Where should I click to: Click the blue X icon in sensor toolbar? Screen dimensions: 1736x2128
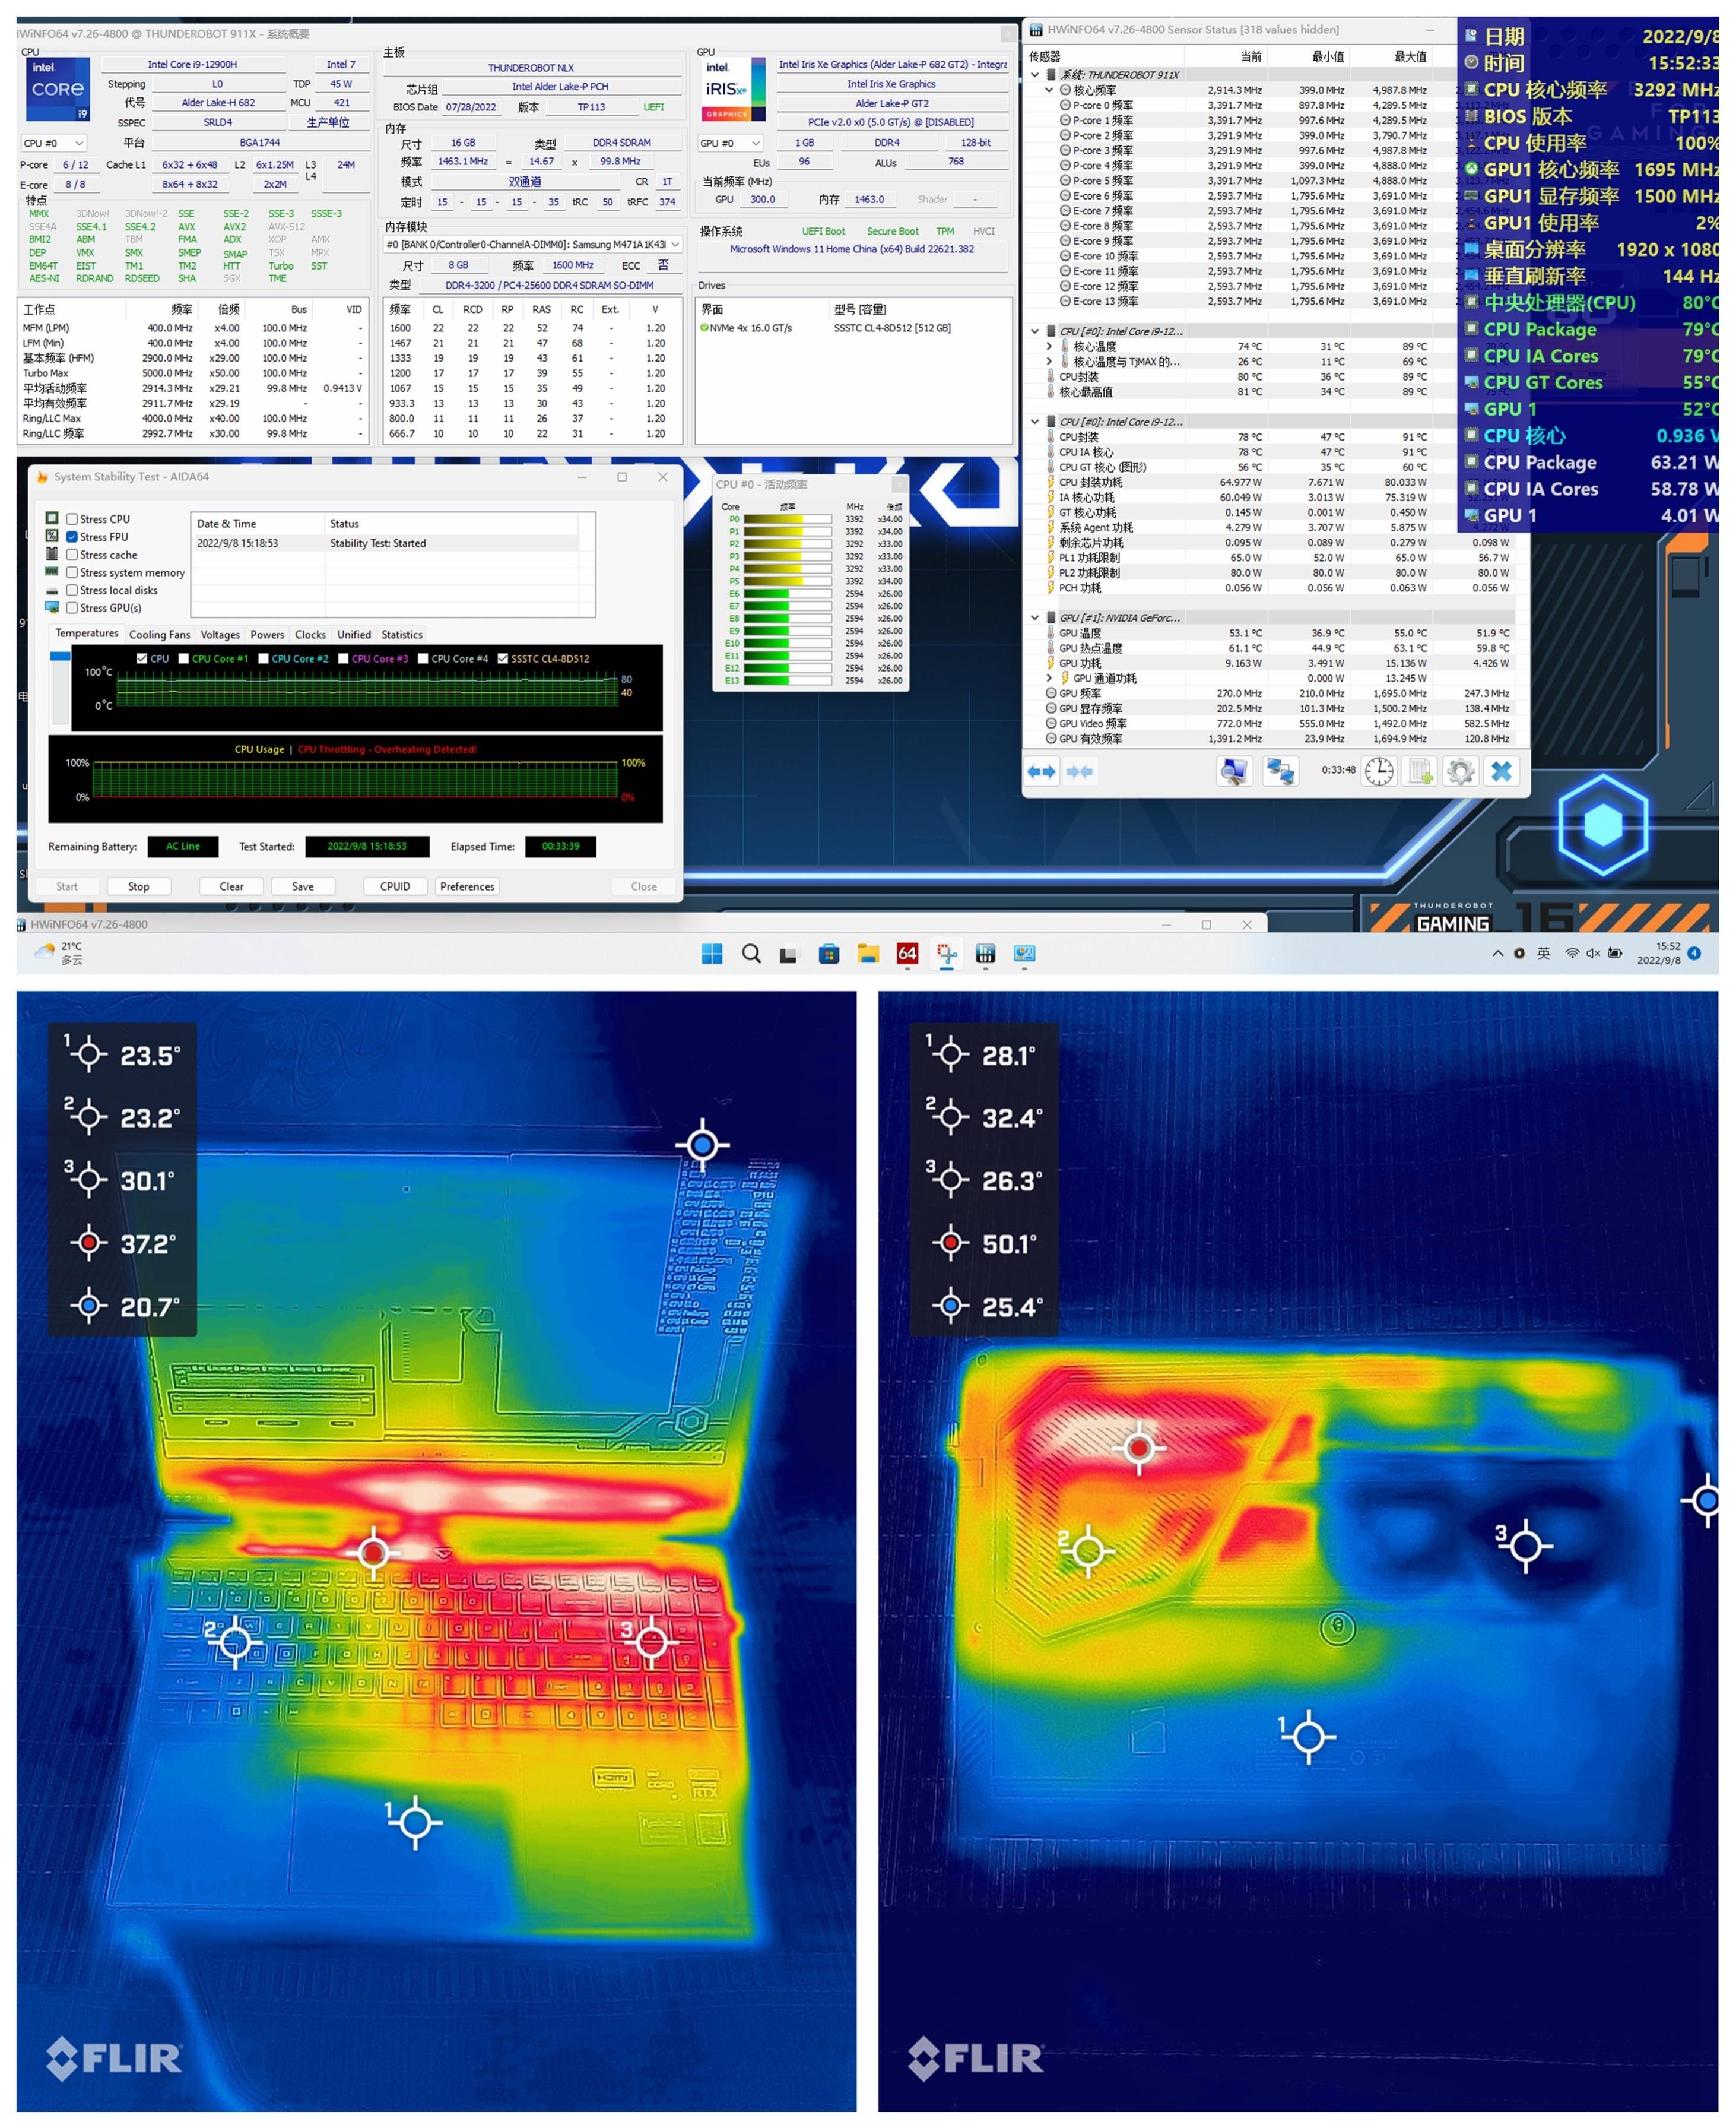pyautogui.click(x=1501, y=771)
